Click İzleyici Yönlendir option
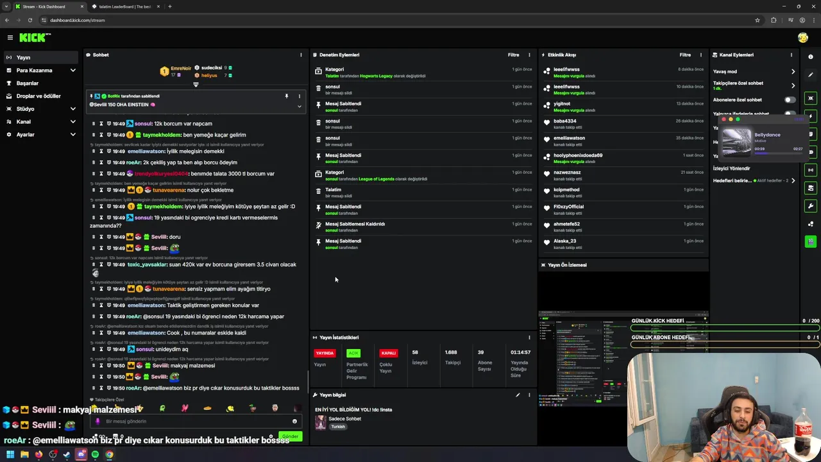The image size is (821, 462). pyautogui.click(x=731, y=169)
